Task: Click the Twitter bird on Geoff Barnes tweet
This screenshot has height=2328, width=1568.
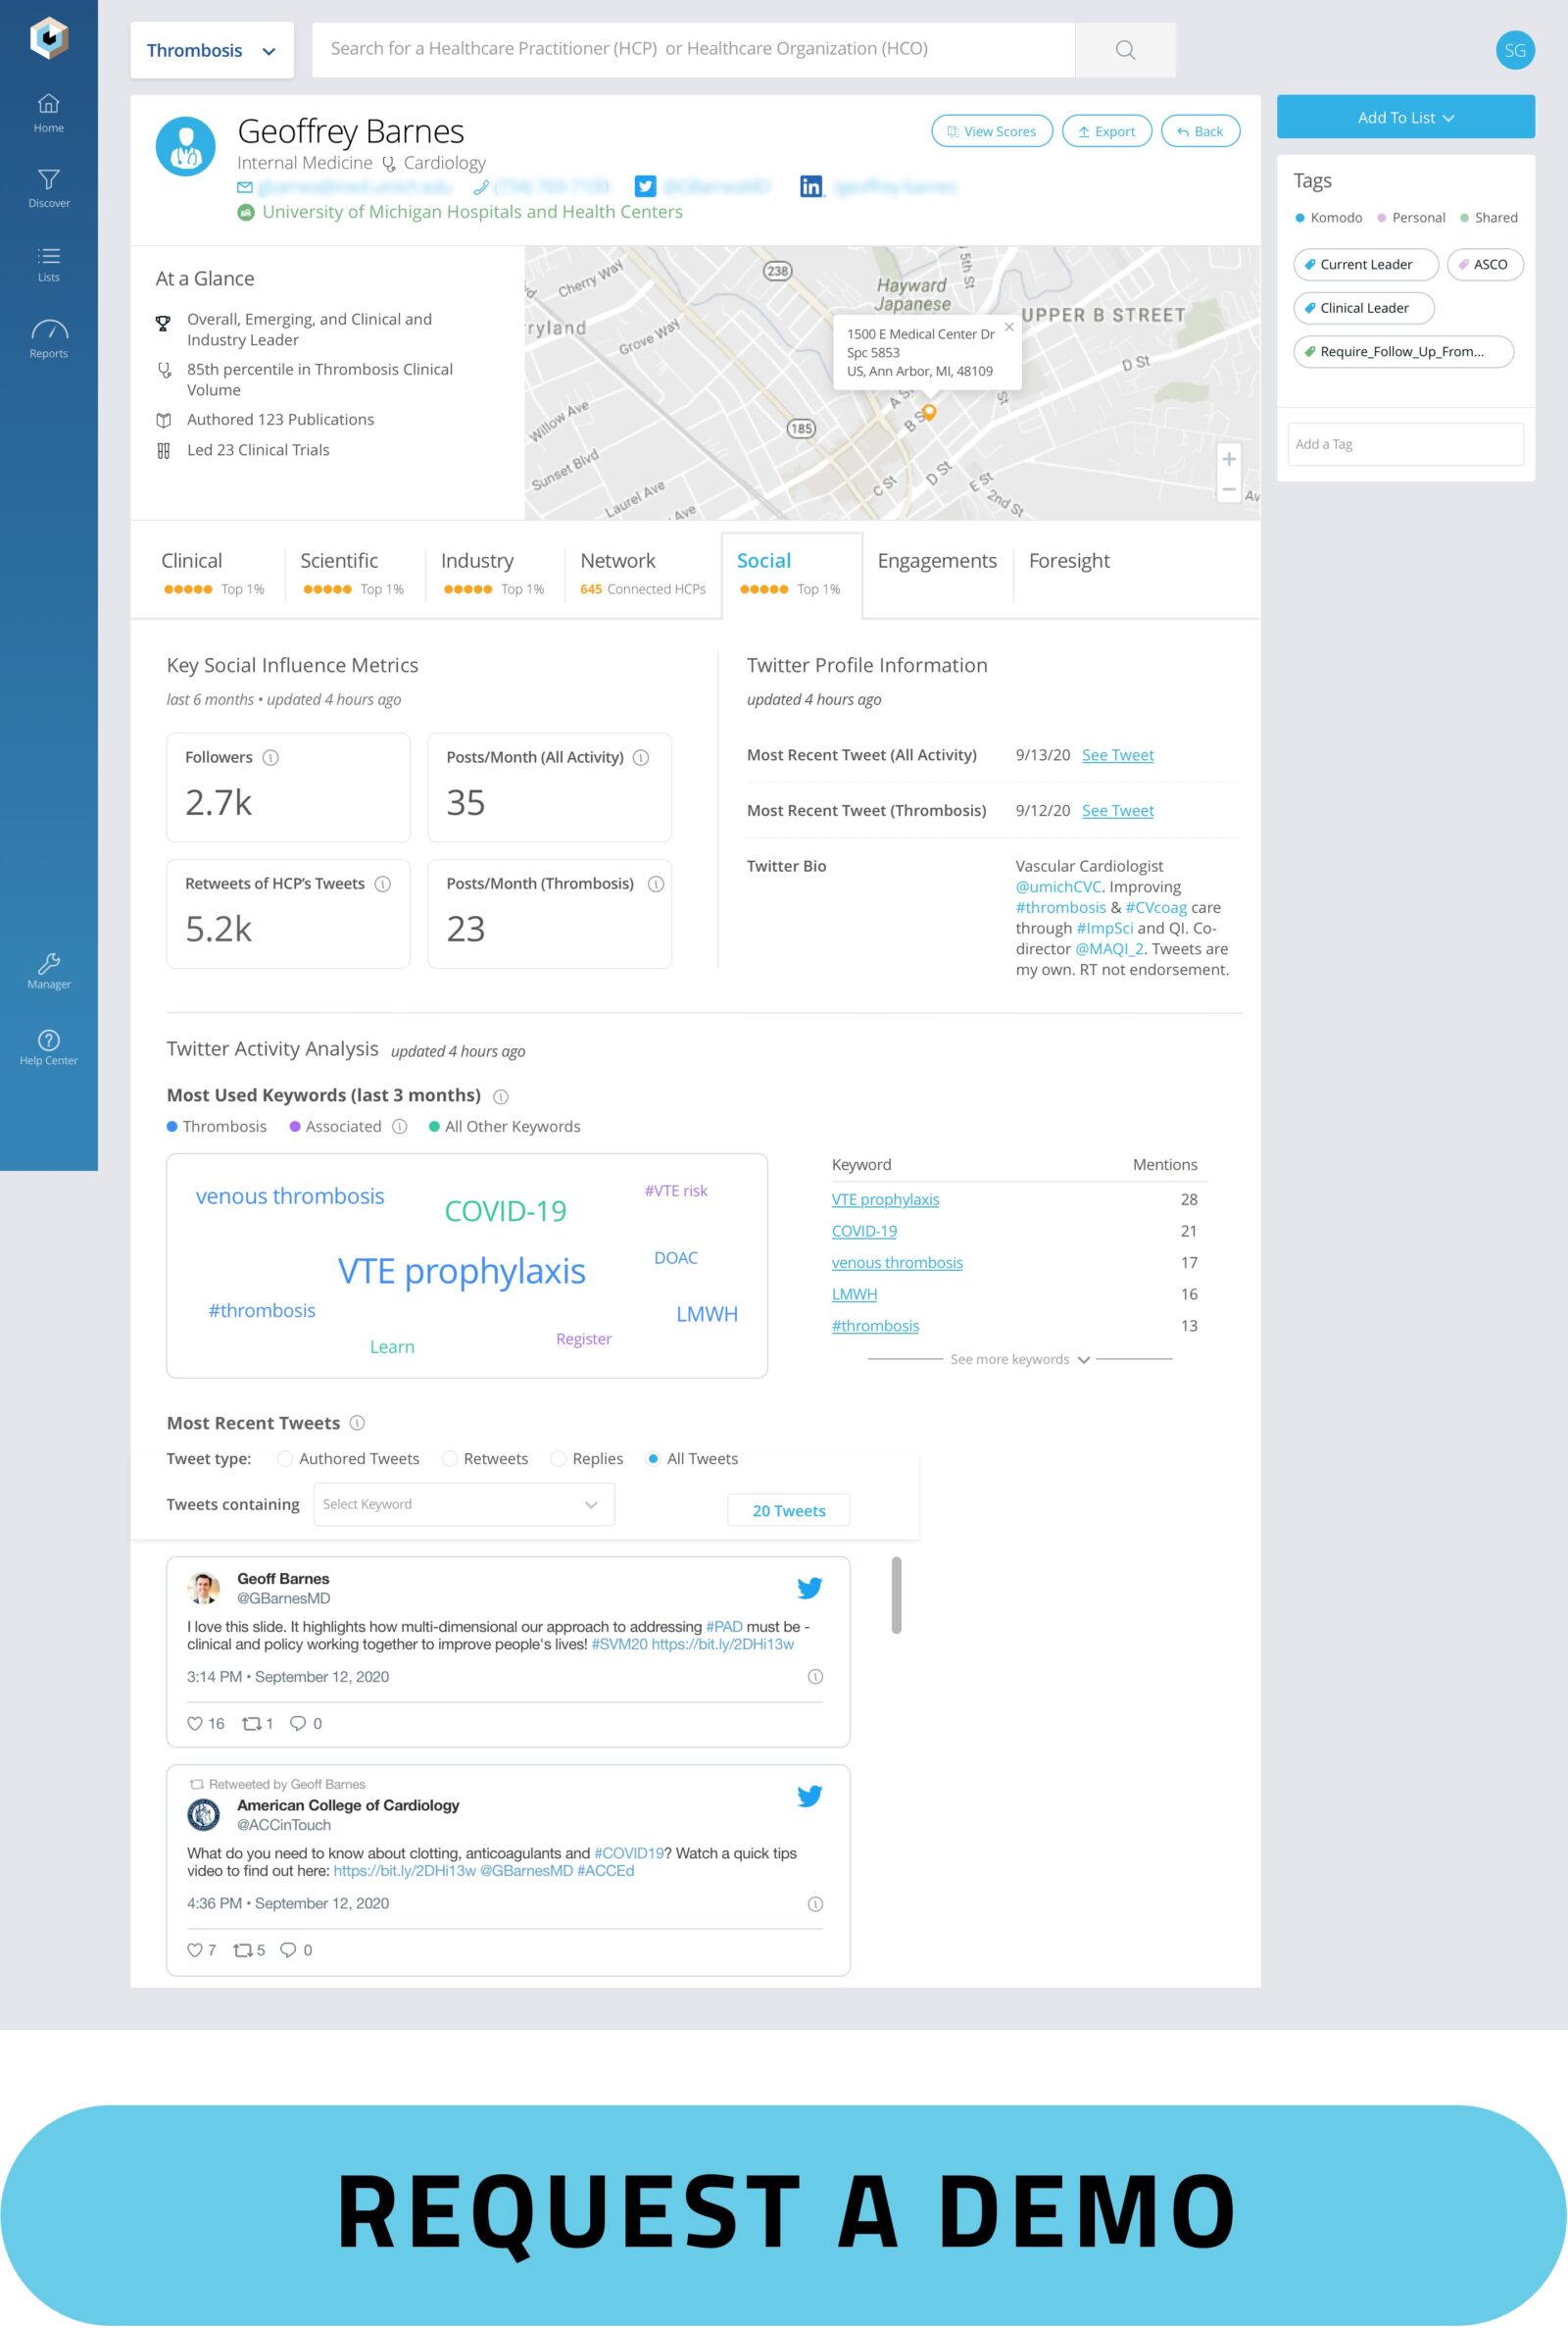Action: click(809, 1588)
